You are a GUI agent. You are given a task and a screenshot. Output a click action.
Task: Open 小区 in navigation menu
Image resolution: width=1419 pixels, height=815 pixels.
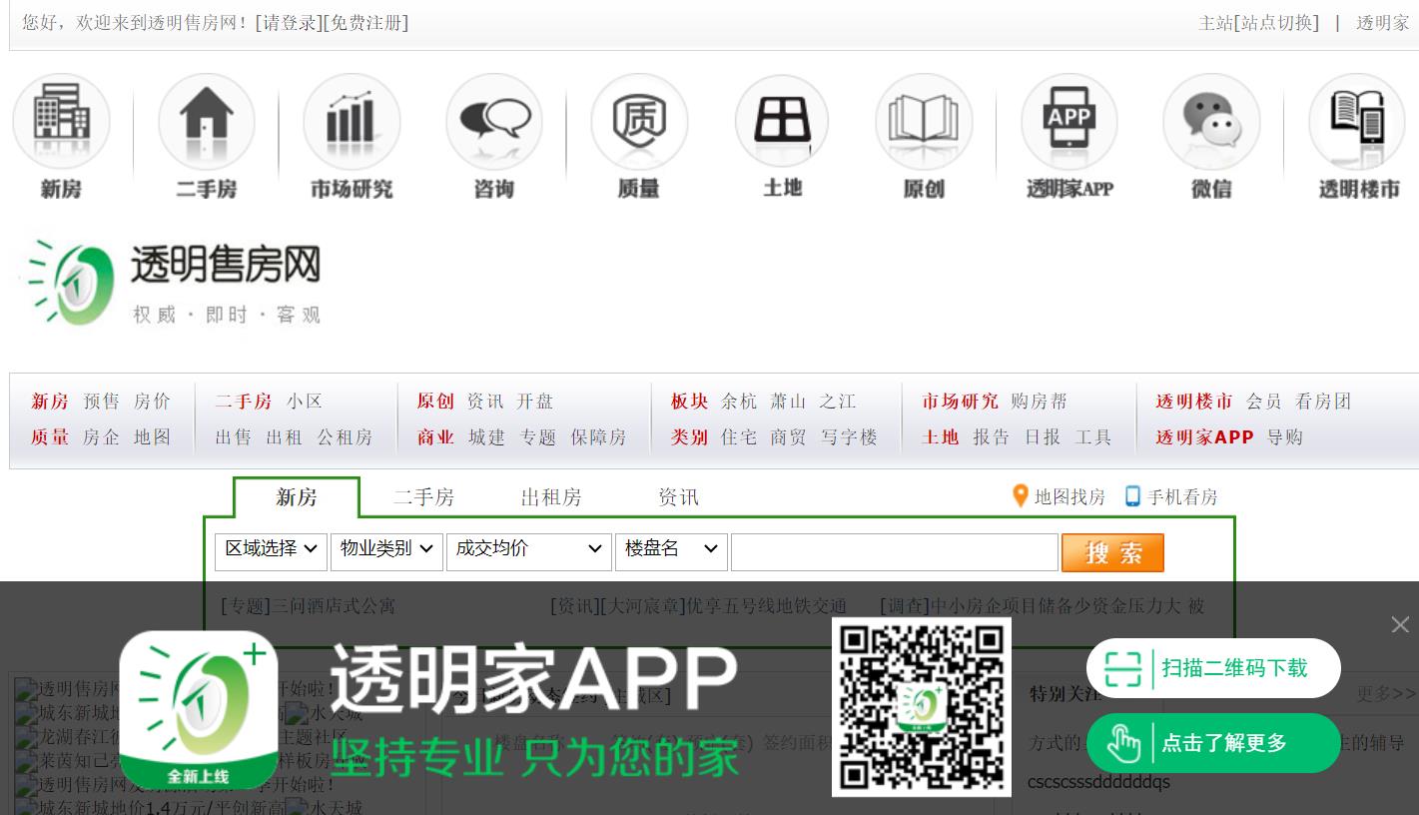305,402
